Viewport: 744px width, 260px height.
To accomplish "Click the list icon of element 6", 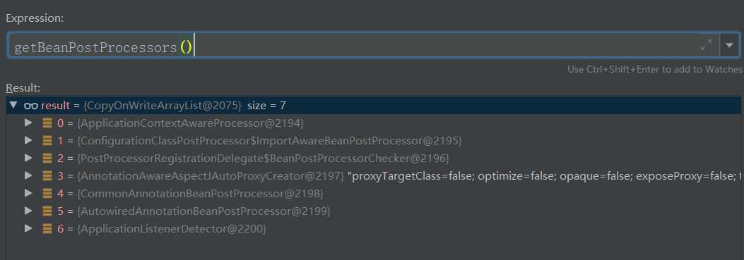I will click(x=47, y=228).
